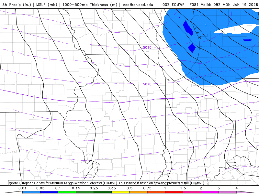Click the 0.15 legend value label
Viewport: 259px width, 194px height.
click(76, 188)
